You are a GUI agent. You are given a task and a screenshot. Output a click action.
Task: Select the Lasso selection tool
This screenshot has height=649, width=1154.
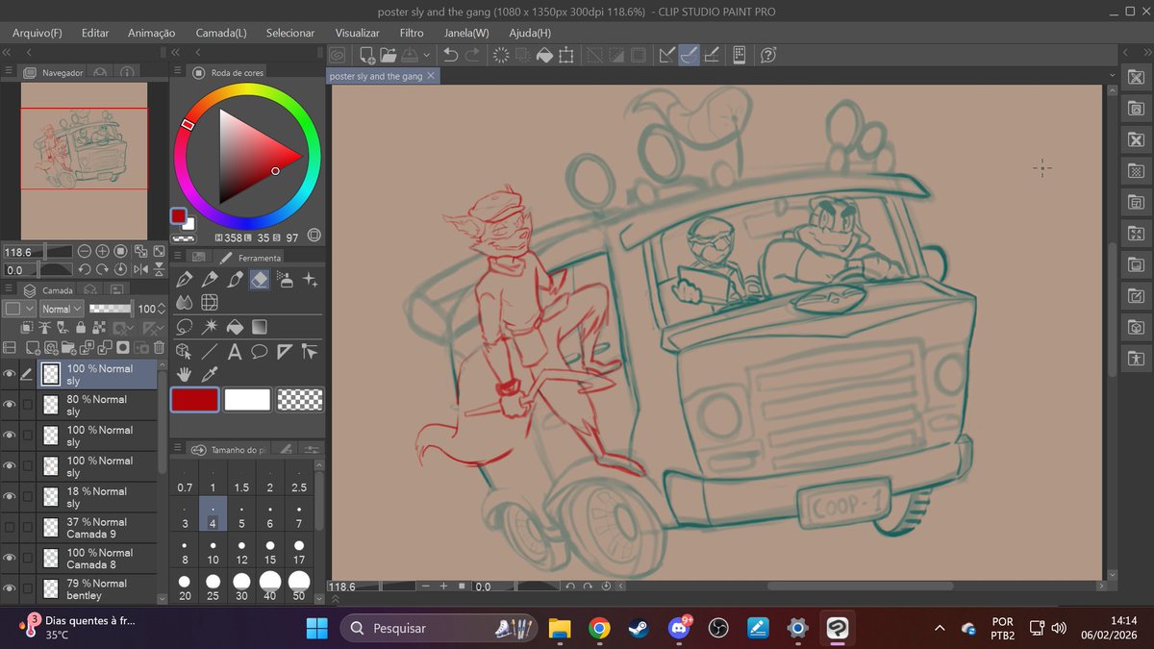coord(185,327)
